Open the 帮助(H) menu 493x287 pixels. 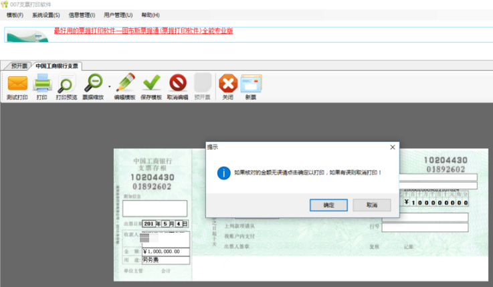tap(151, 15)
